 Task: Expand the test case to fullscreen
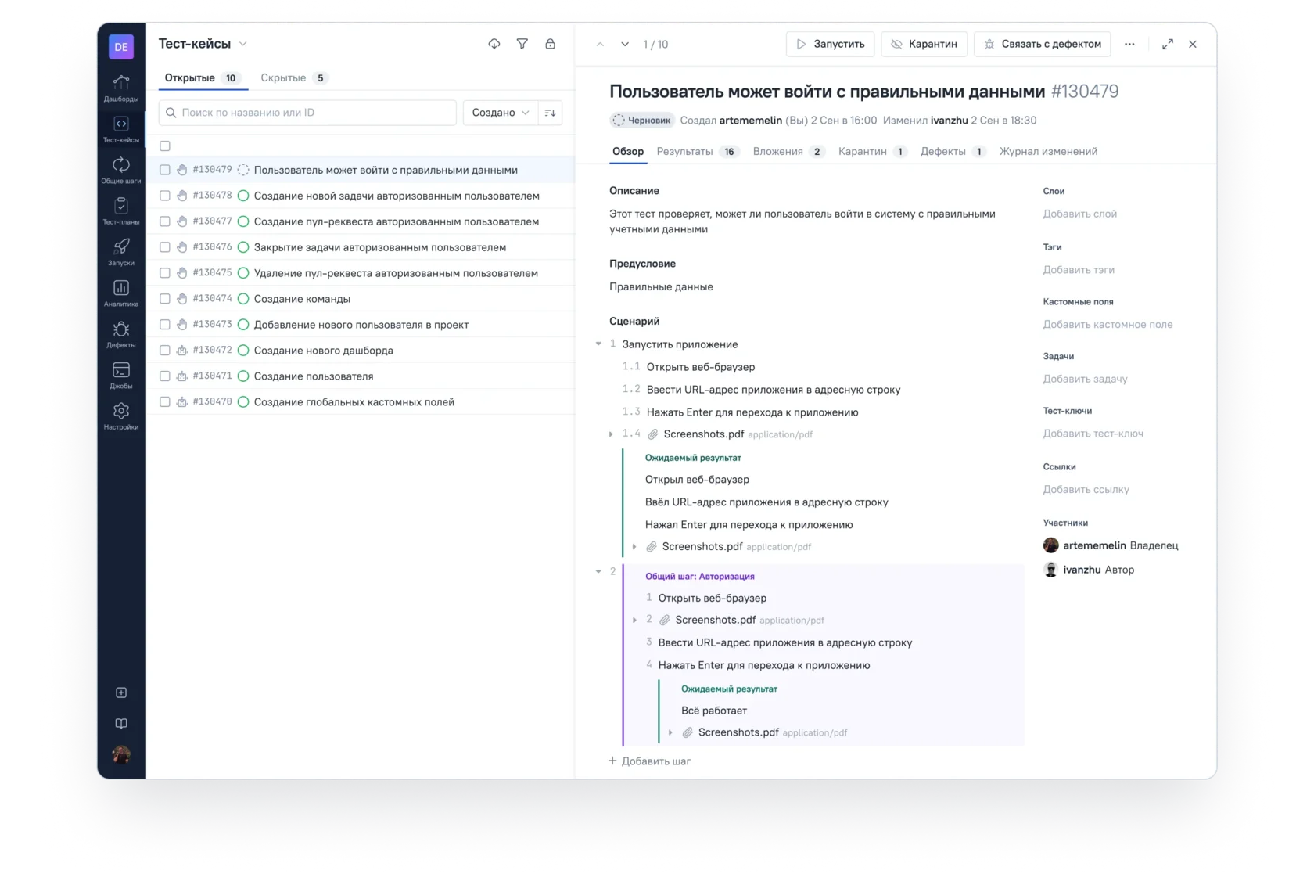(1168, 45)
